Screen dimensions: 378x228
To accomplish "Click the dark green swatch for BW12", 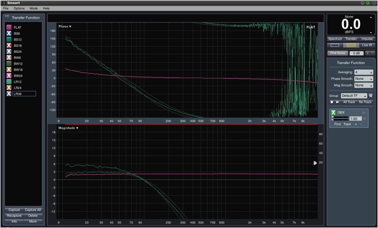I will click(9, 64).
